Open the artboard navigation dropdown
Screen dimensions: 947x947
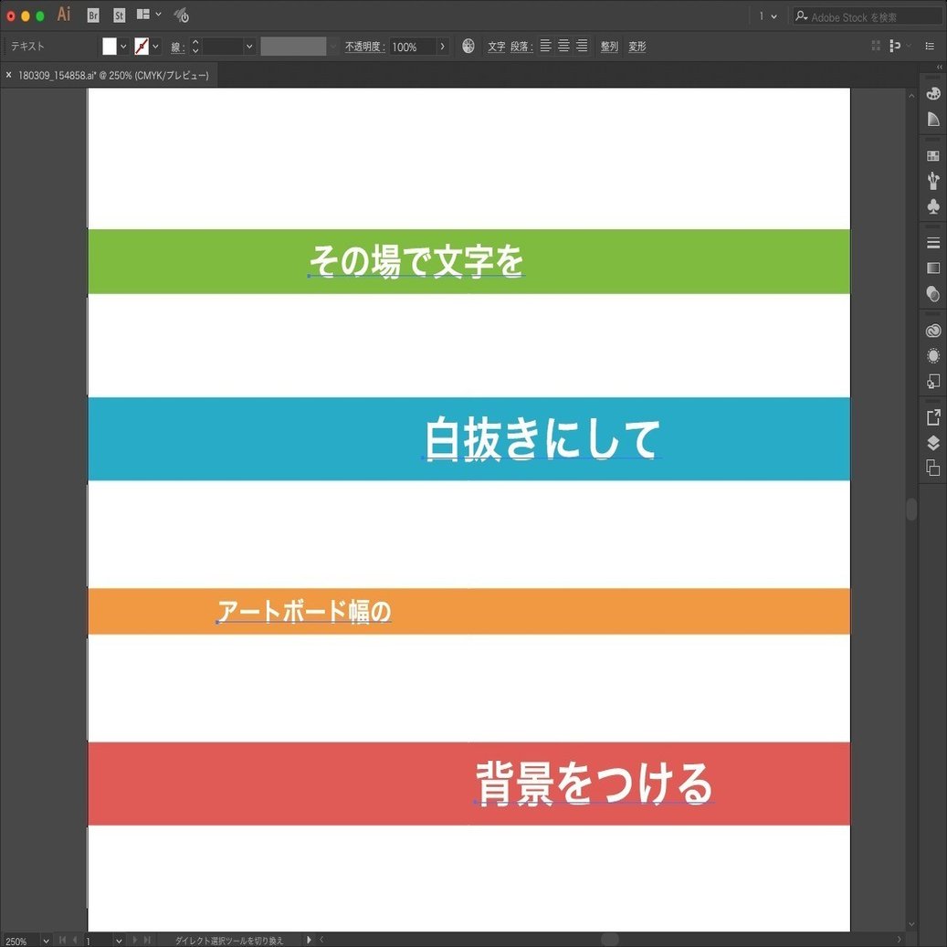(119, 940)
